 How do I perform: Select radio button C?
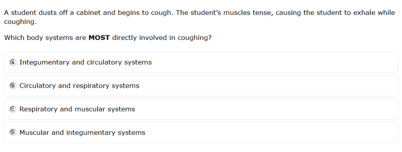tap(13, 109)
